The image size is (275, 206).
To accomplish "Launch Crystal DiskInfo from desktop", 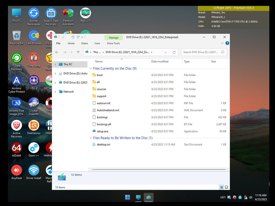I will 34,107.
